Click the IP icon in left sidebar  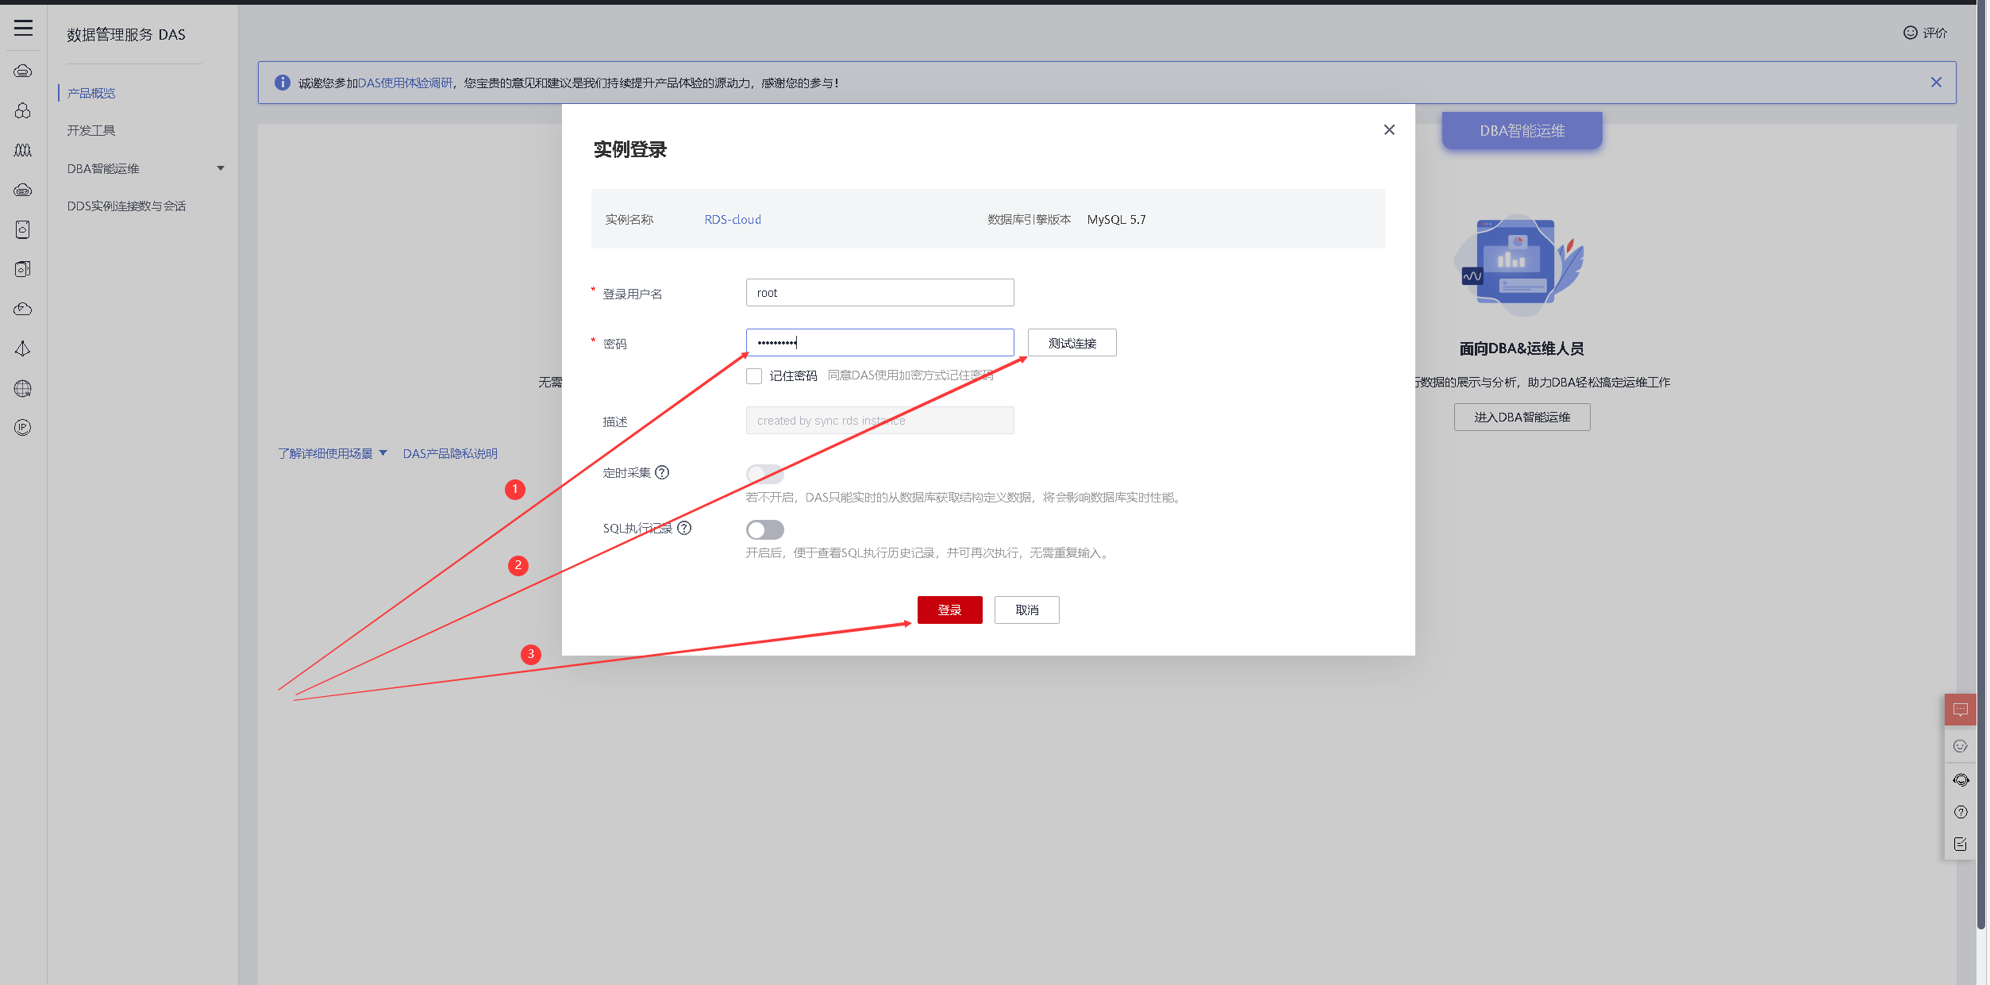tap(23, 428)
